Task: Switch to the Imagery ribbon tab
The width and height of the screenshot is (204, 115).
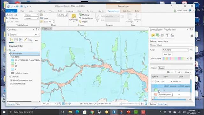Action: coord(69,11)
